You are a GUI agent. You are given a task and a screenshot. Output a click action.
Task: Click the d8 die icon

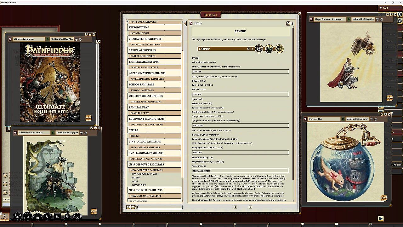coord(48,216)
